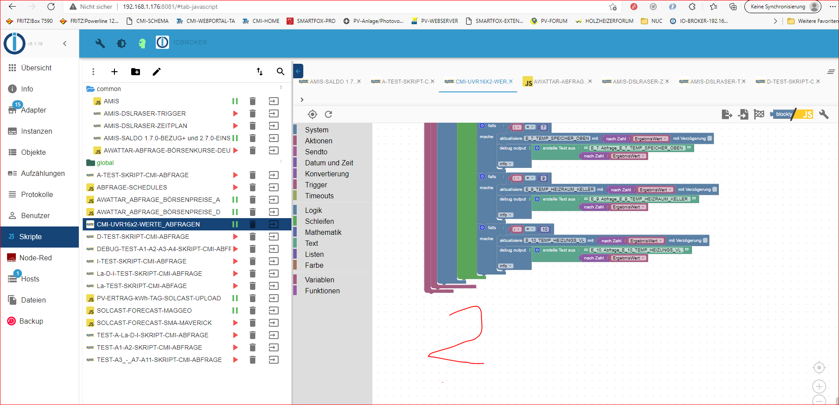
Task: Click the gear on the 'falls i = 7' block
Action: tap(482, 126)
